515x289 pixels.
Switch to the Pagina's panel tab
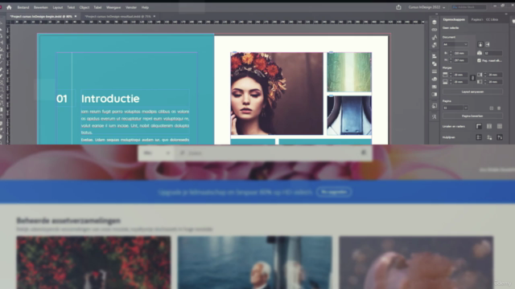pos(477,19)
